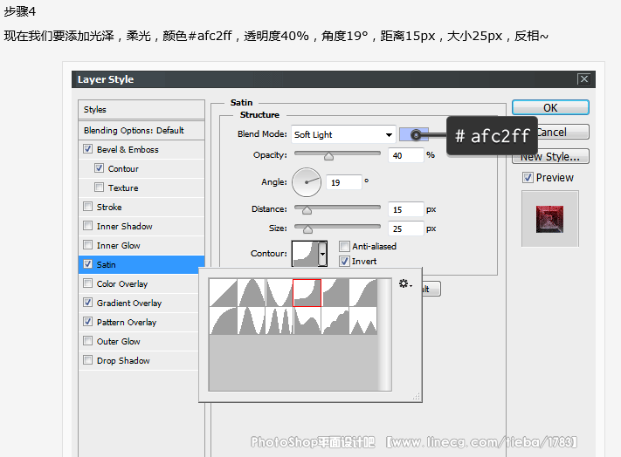
Task: Expand the Contour picker dropdown arrow
Action: tap(322, 254)
